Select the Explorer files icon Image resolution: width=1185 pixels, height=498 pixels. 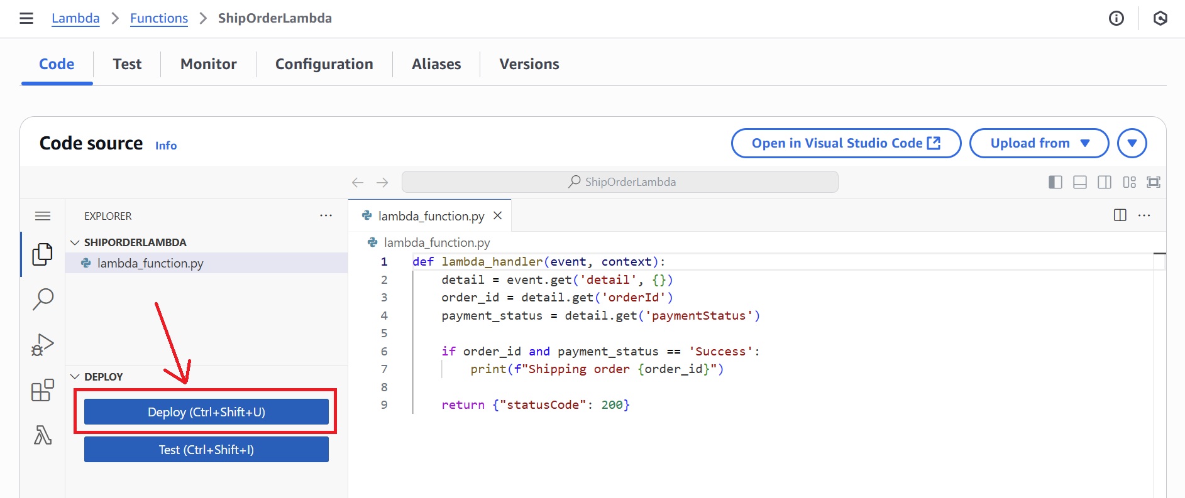click(x=43, y=254)
